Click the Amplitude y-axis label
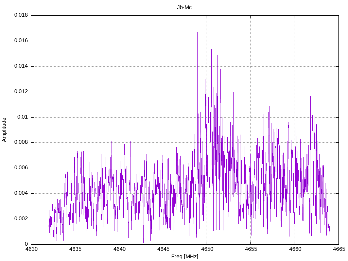The width and height of the screenshot is (348, 261). 4,130
